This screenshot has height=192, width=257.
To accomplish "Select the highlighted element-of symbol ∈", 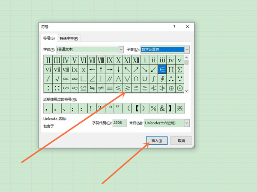I will [x=162, y=69].
